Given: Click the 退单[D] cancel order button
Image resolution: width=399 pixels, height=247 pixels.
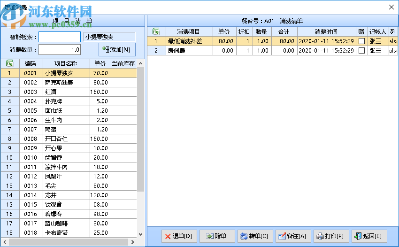Looking at the screenshot, I should (x=179, y=236).
